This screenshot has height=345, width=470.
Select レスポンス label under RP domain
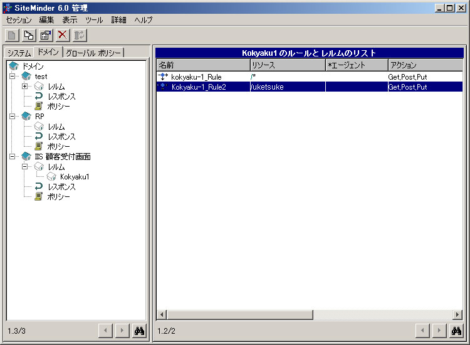click(62, 137)
